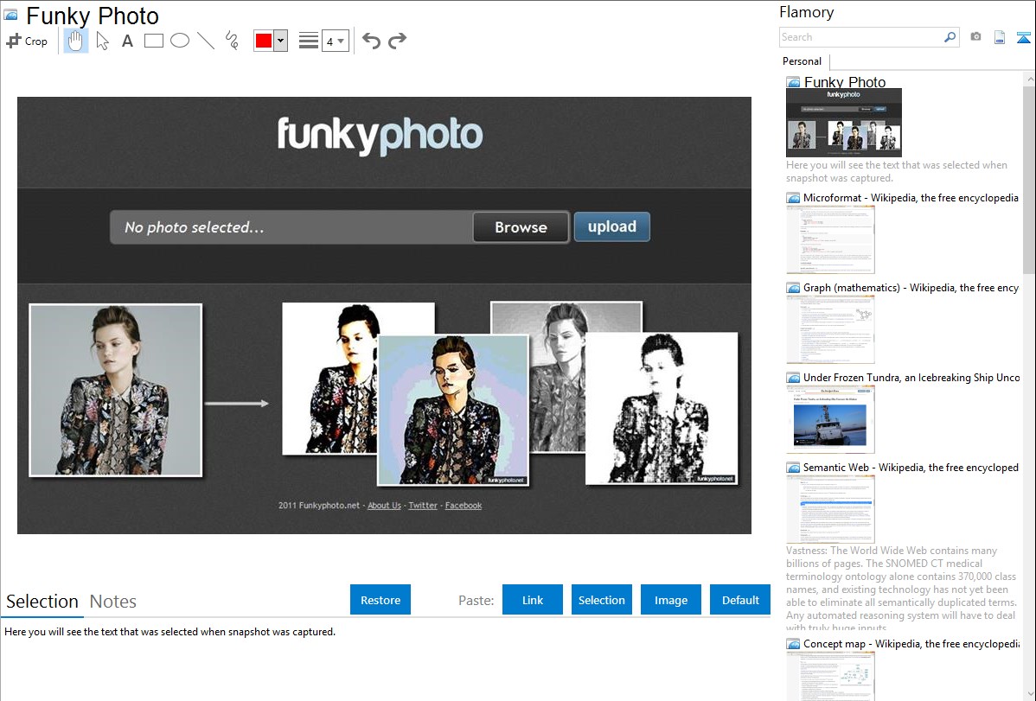Image resolution: width=1036 pixels, height=701 pixels.
Task: Paste as Selection button
Action: (602, 600)
